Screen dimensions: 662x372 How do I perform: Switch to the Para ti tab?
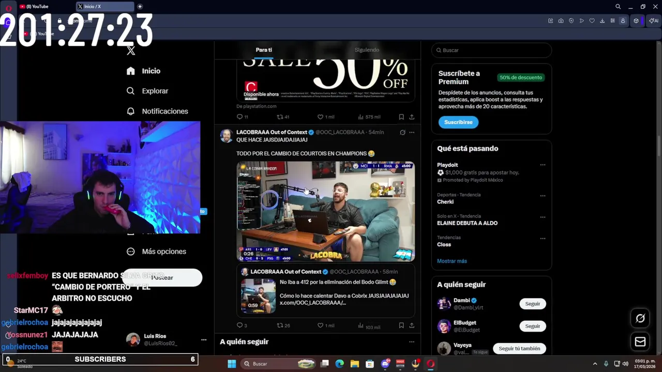pyautogui.click(x=264, y=50)
